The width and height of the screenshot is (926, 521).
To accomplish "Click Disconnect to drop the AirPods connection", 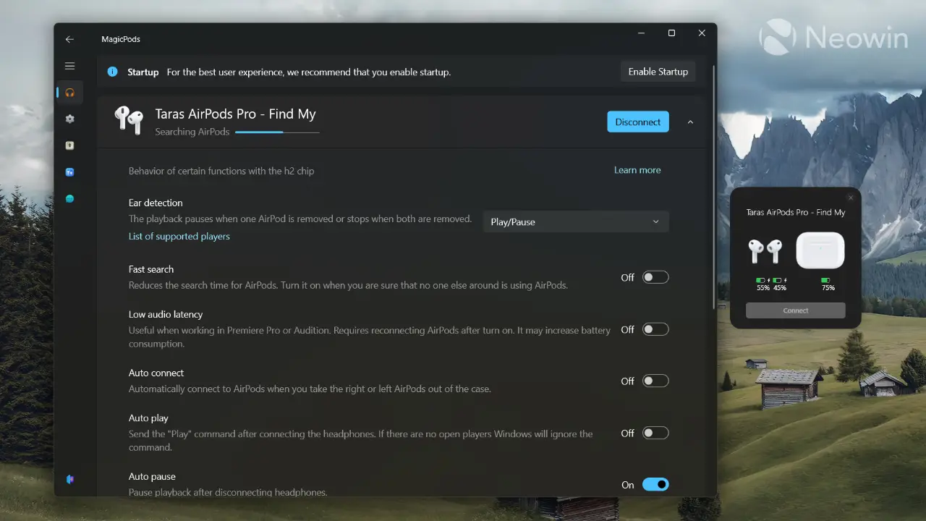I will (x=637, y=122).
